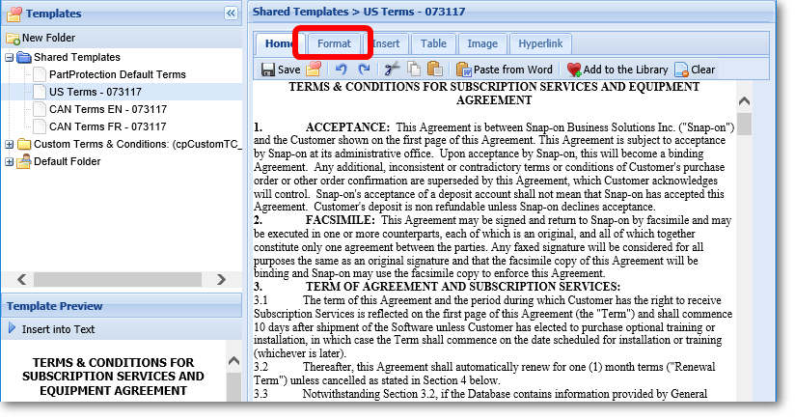Click the tree panel horizontal scrollbar thumb
Screen dimensions: 795x420
[118, 279]
